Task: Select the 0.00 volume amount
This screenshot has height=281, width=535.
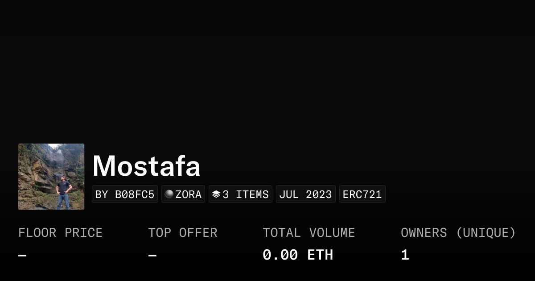Action: (x=280, y=255)
